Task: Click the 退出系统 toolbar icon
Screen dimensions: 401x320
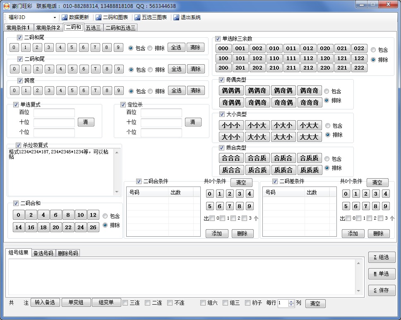Action: pos(176,17)
